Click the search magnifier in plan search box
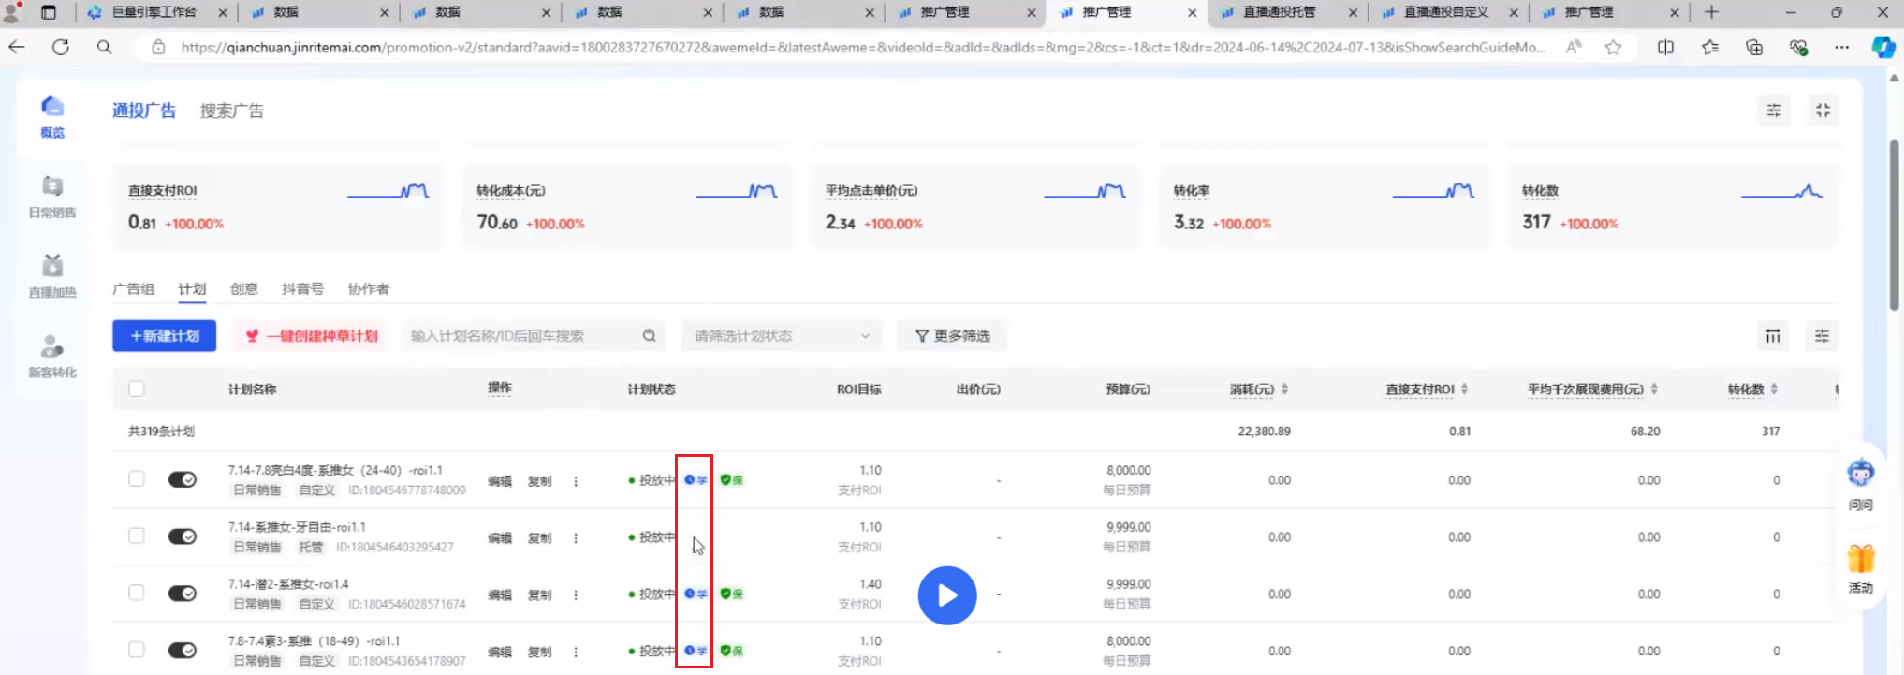The width and height of the screenshot is (1904, 675). (x=649, y=336)
